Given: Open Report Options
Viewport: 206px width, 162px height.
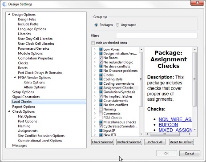Looking at the screenshot, I should 24,107.
